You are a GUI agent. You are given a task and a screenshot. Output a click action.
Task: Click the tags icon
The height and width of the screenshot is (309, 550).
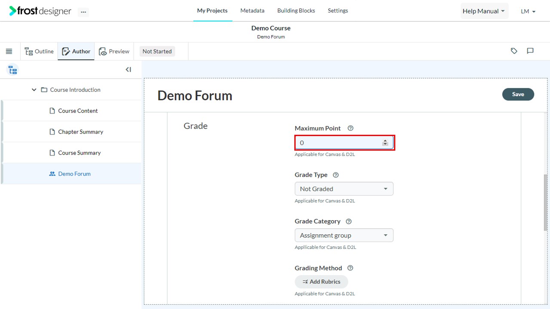pyautogui.click(x=514, y=51)
